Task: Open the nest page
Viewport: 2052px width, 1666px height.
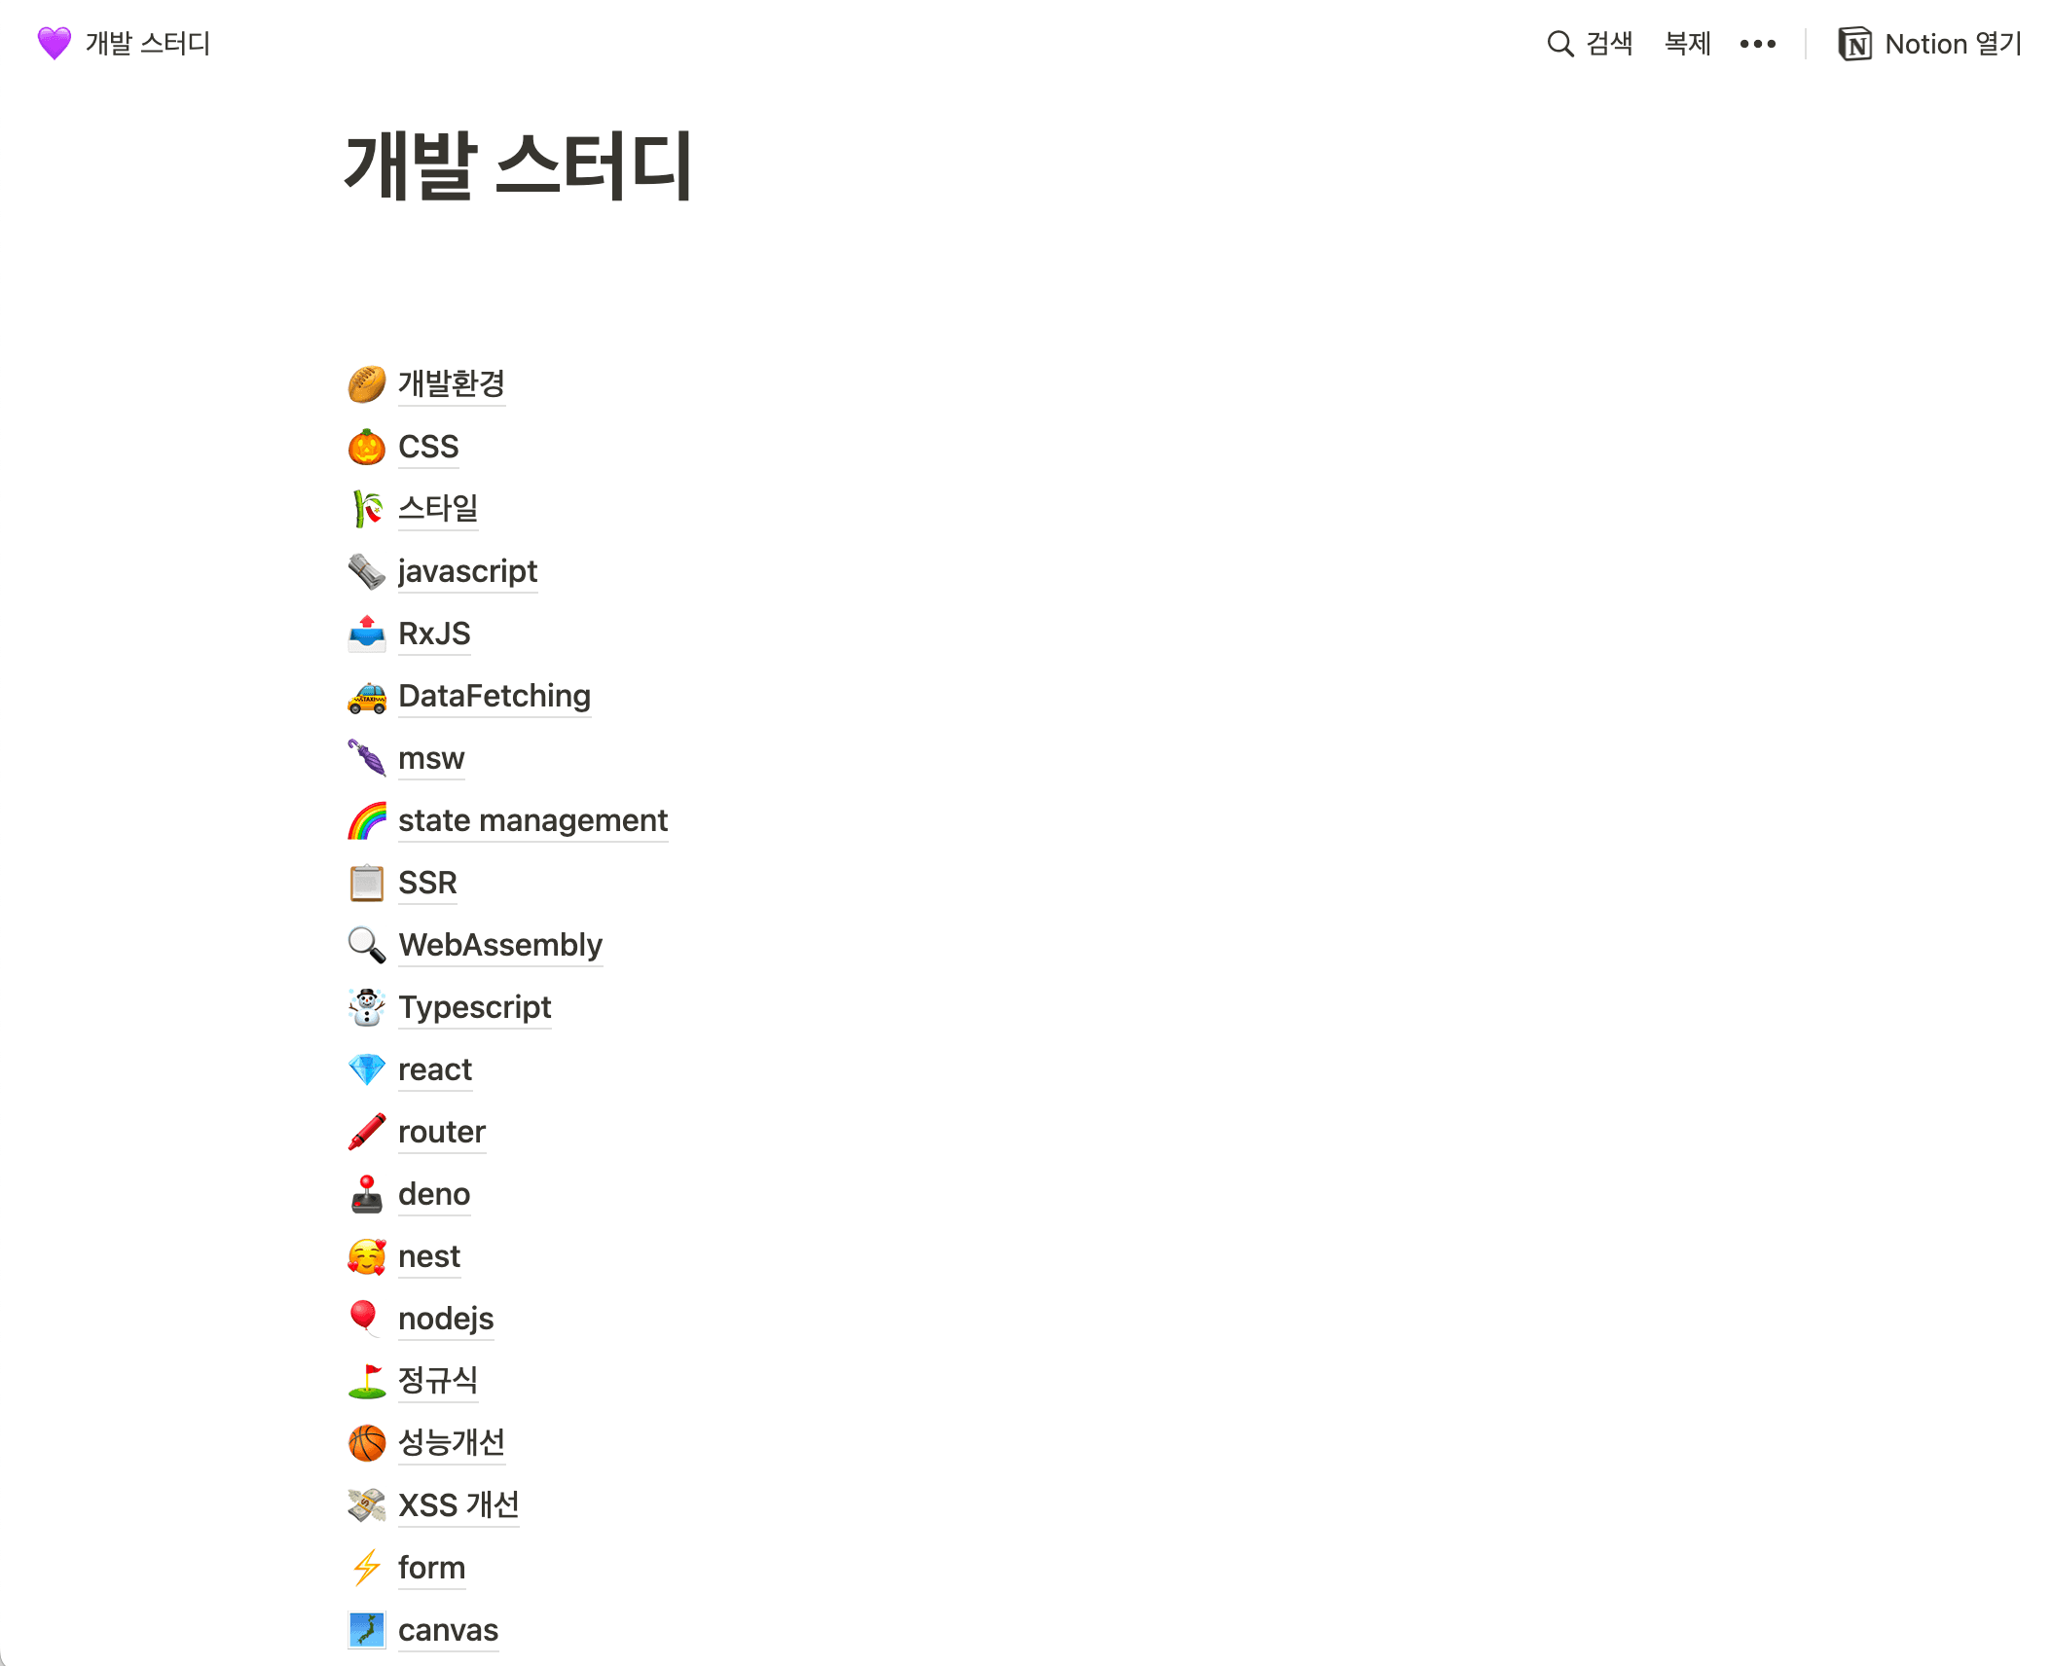Action: (x=429, y=1256)
